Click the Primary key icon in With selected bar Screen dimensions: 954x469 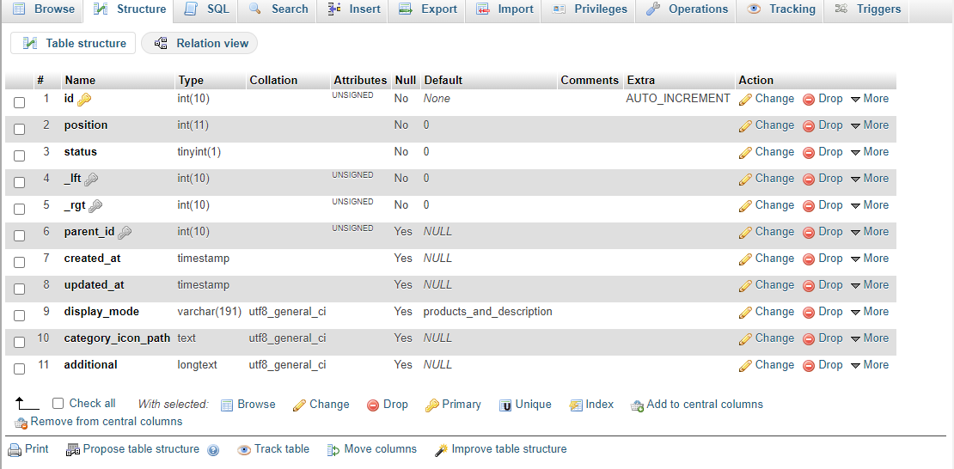pyautogui.click(x=432, y=405)
